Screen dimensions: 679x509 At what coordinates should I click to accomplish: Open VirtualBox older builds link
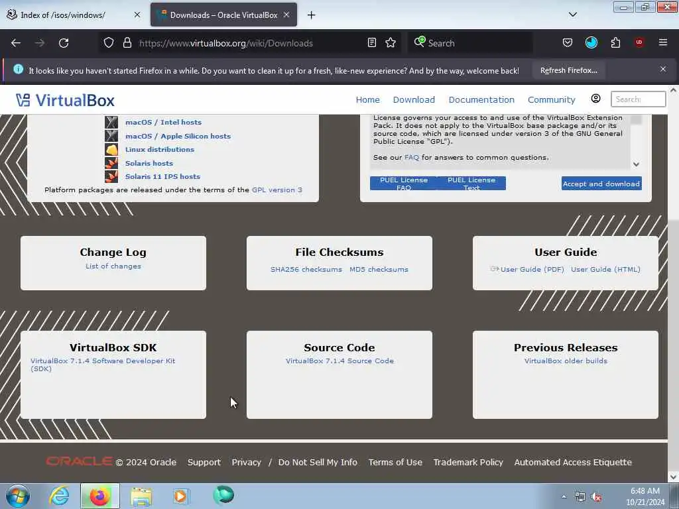click(x=566, y=361)
